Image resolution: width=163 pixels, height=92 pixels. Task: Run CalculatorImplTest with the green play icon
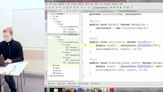coord(111,7)
